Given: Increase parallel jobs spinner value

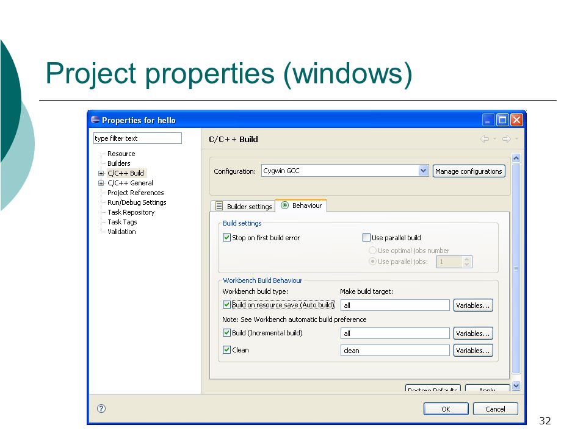Looking at the screenshot, I should point(467,259).
